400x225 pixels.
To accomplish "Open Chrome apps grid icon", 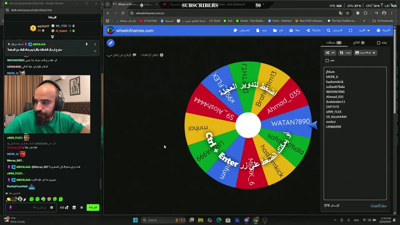I will coord(107,21).
